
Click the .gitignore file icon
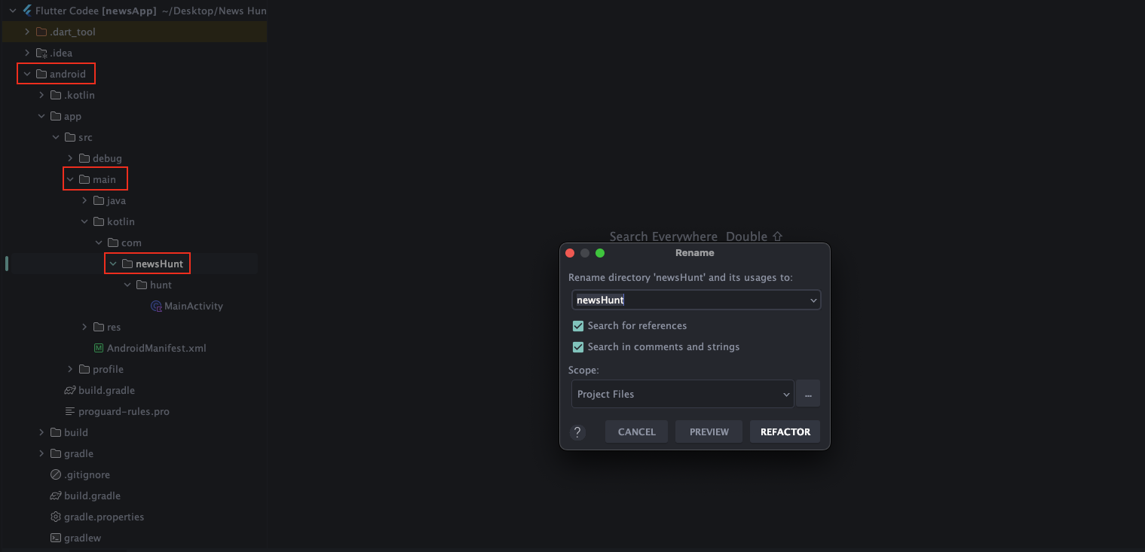[55, 474]
